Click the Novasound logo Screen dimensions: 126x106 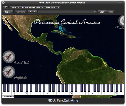coord(8,96)
